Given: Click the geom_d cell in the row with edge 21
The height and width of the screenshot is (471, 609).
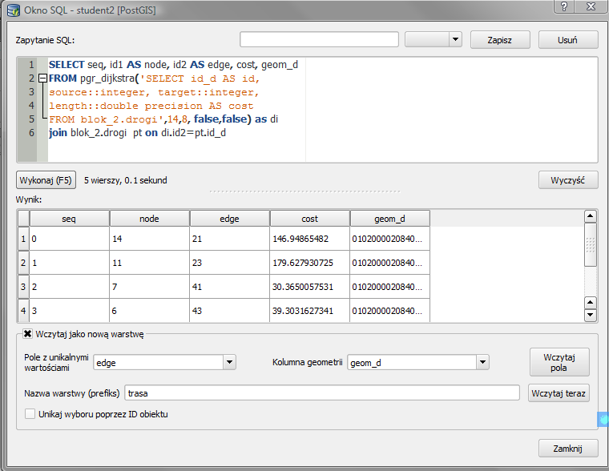Looking at the screenshot, I should pyautogui.click(x=390, y=239).
